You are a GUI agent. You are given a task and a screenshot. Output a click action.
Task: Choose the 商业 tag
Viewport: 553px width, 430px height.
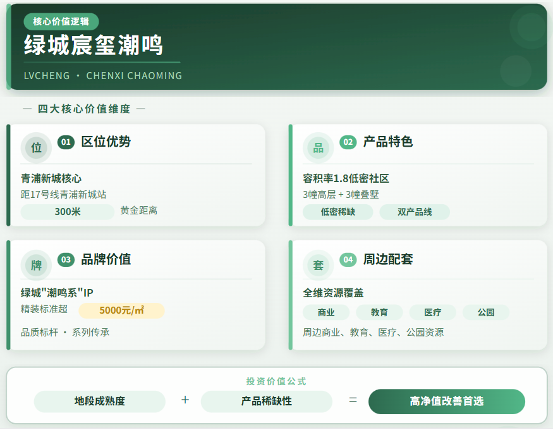tap(326, 312)
